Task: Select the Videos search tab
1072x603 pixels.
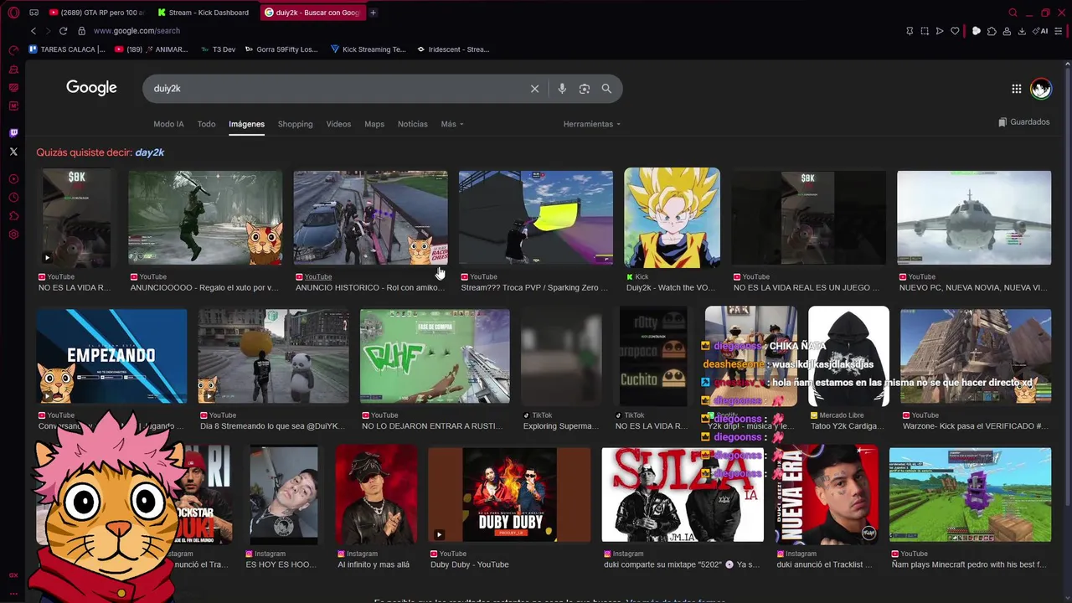Action: tap(338, 124)
